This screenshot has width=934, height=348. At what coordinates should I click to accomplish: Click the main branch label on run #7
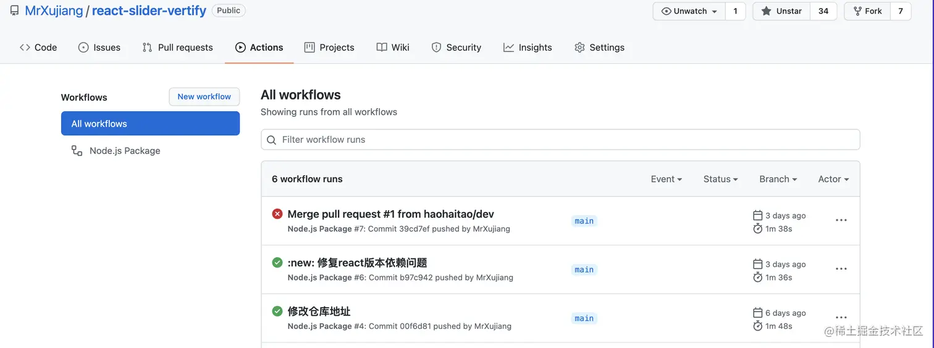tap(584, 221)
